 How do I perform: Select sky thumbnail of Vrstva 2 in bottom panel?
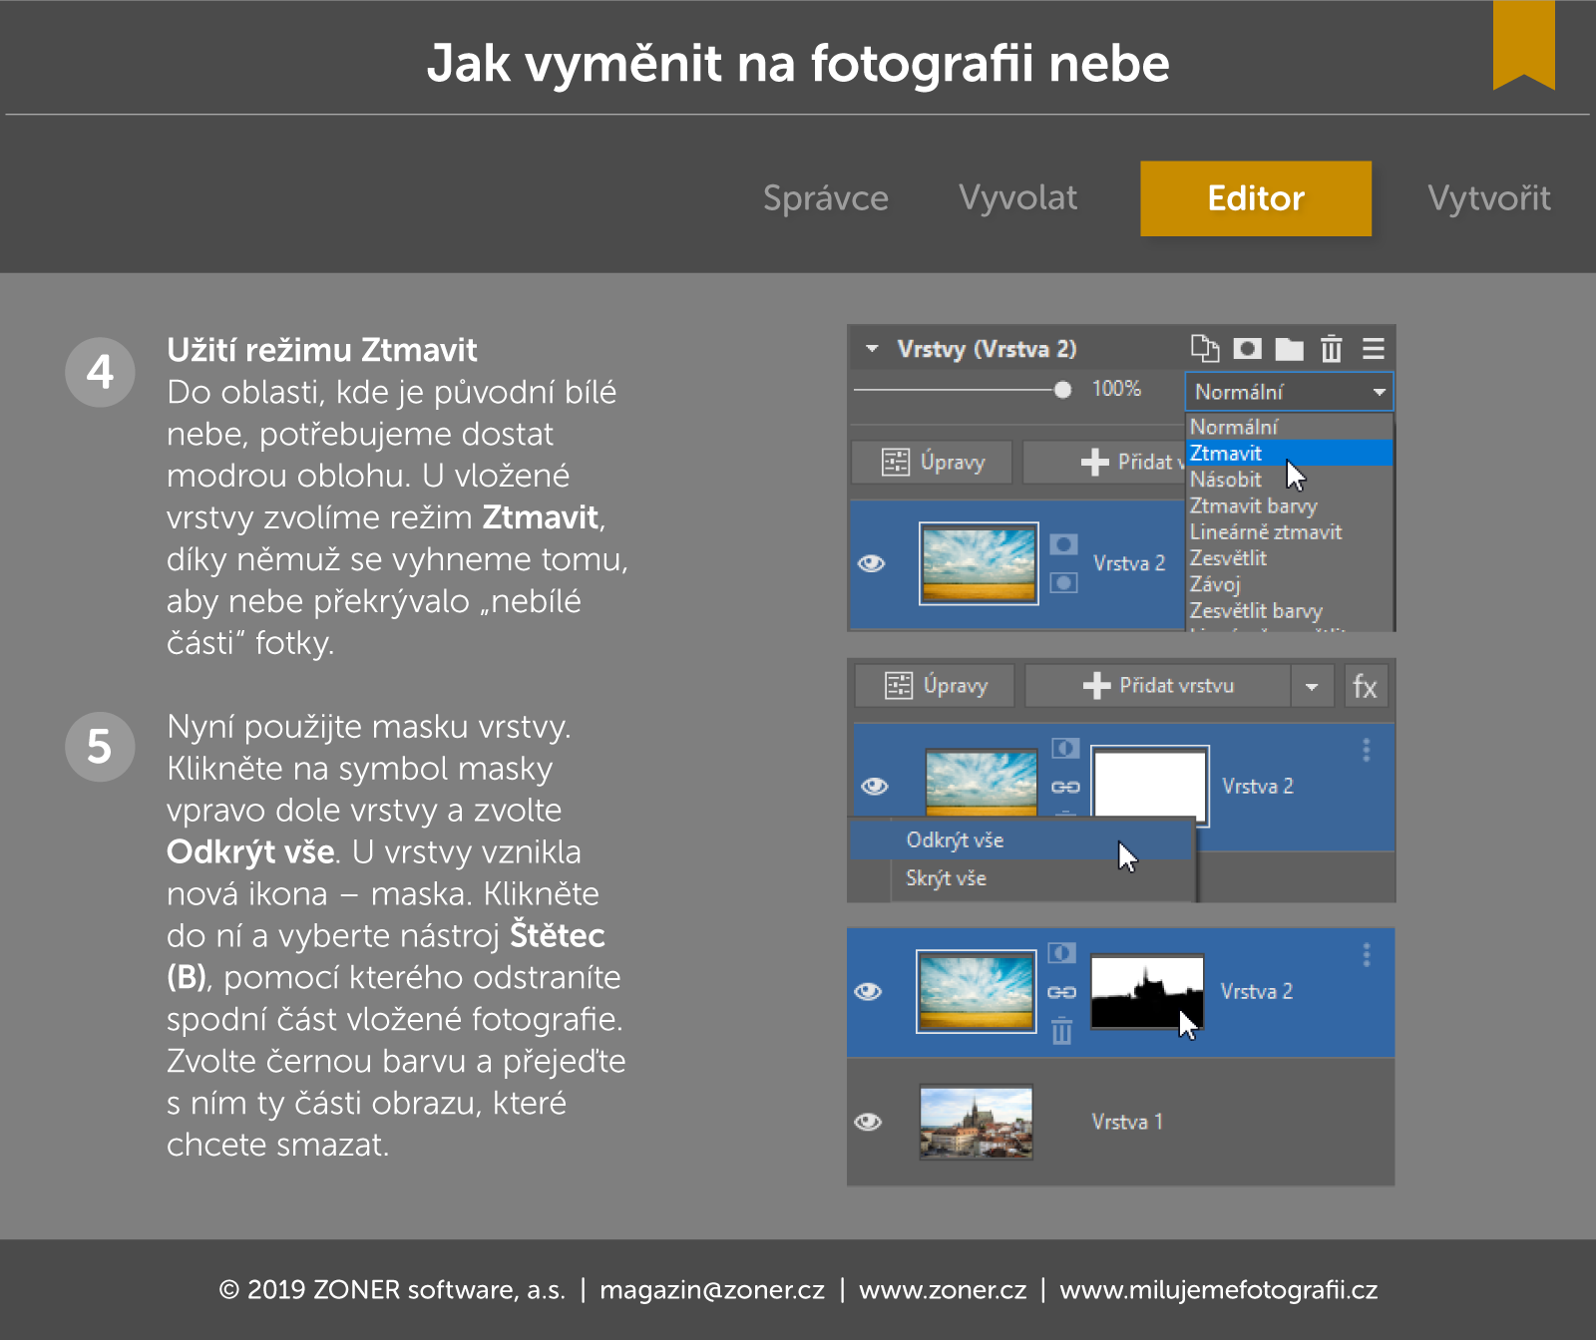point(977,991)
